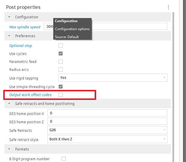Click the G53 home position Z field
186x162 pixels.
(107, 122)
